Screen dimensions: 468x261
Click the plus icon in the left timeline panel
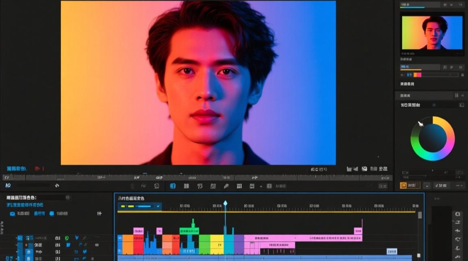(x=99, y=213)
